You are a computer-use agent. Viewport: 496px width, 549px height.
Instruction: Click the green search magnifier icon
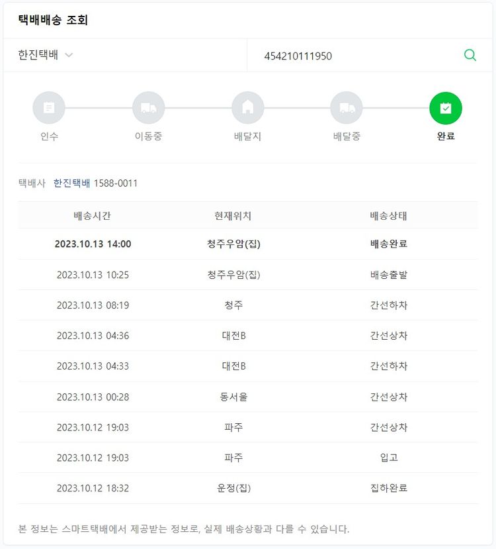click(470, 56)
